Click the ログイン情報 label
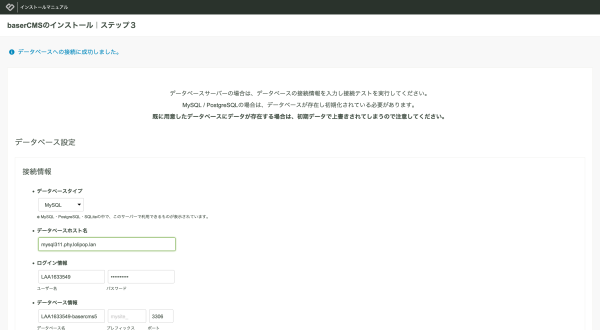Image resolution: width=600 pixels, height=330 pixels. pyautogui.click(x=52, y=263)
